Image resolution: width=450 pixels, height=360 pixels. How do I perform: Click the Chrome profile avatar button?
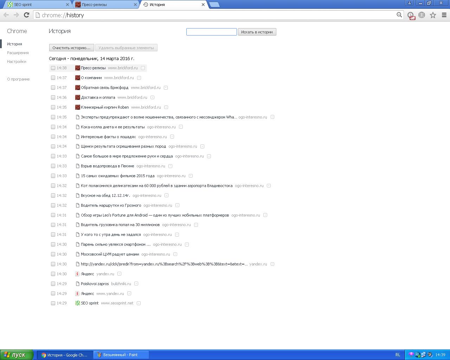click(409, 3)
